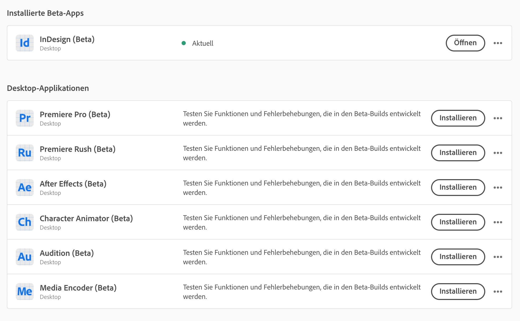Click the Premiere Pro (Beta) icon
The width and height of the screenshot is (520, 321).
[25, 118]
